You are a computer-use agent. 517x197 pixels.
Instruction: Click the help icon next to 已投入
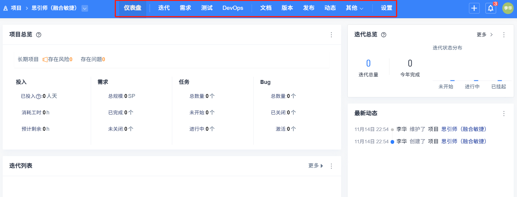click(38, 96)
